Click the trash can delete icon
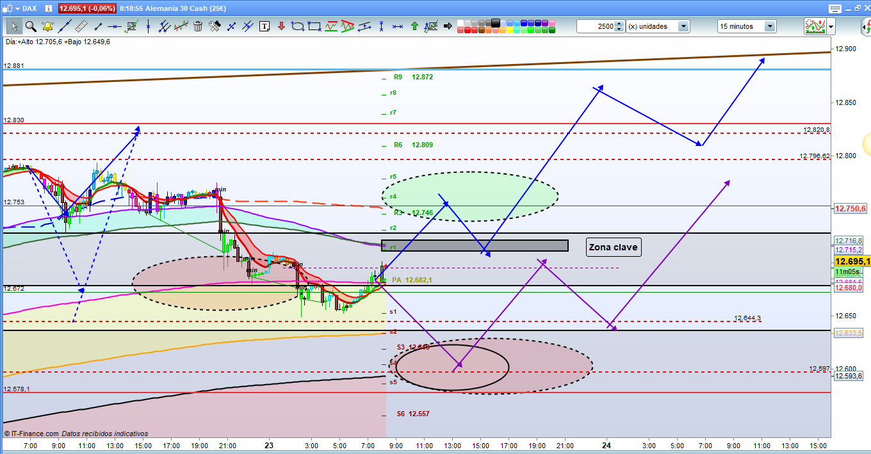This screenshot has width=871, height=454. (198, 26)
